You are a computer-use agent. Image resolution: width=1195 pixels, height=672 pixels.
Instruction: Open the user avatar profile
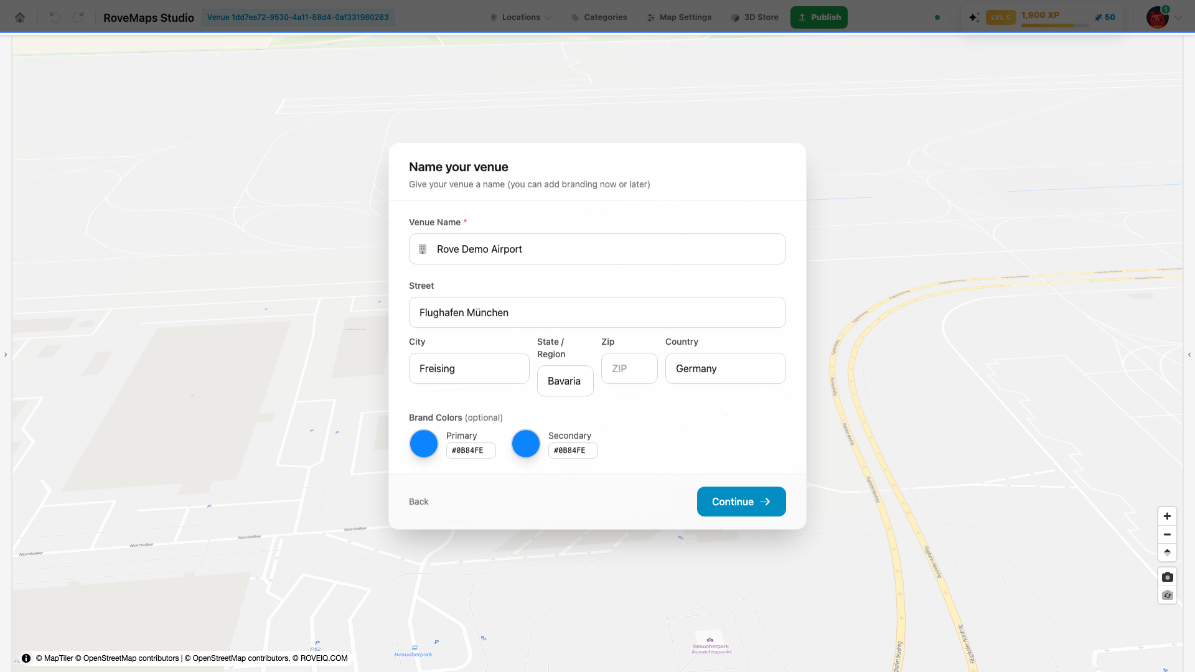(1158, 17)
